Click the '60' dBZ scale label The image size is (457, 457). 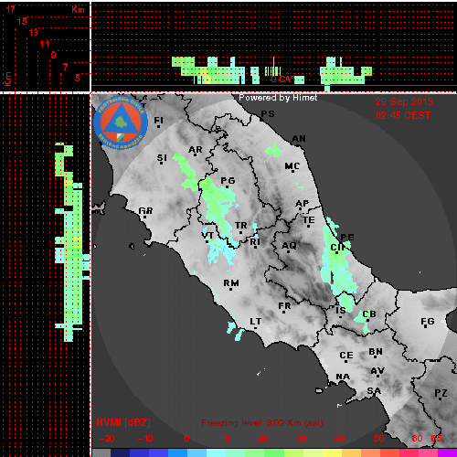(x=417, y=439)
